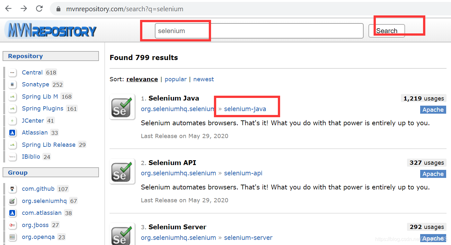Click the Spring Lib Release repository icon
The image size is (451, 245).
point(13,145)
